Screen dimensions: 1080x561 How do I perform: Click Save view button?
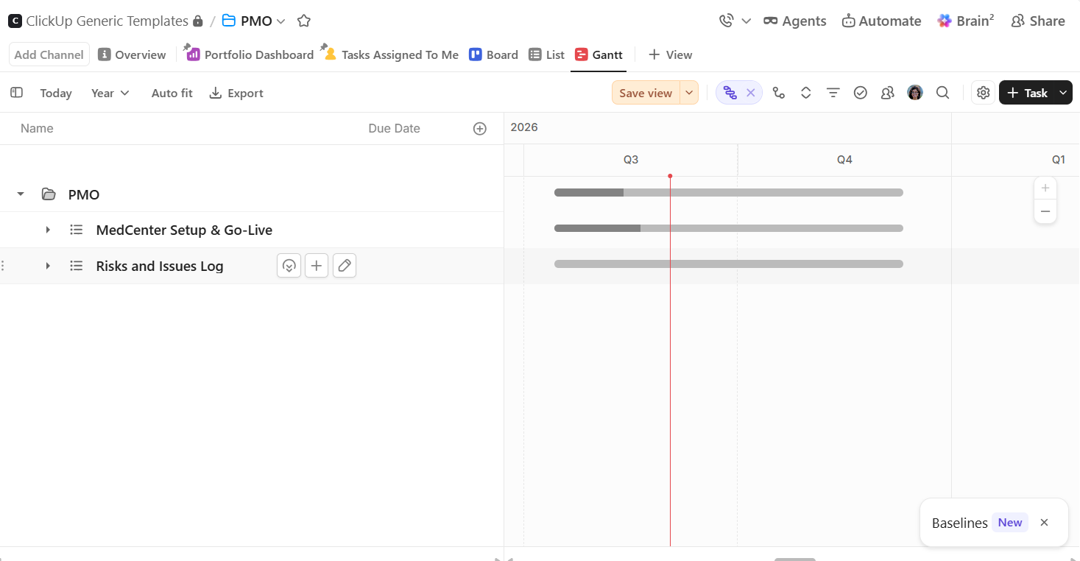pyautogui.click(x=646, y=93)
